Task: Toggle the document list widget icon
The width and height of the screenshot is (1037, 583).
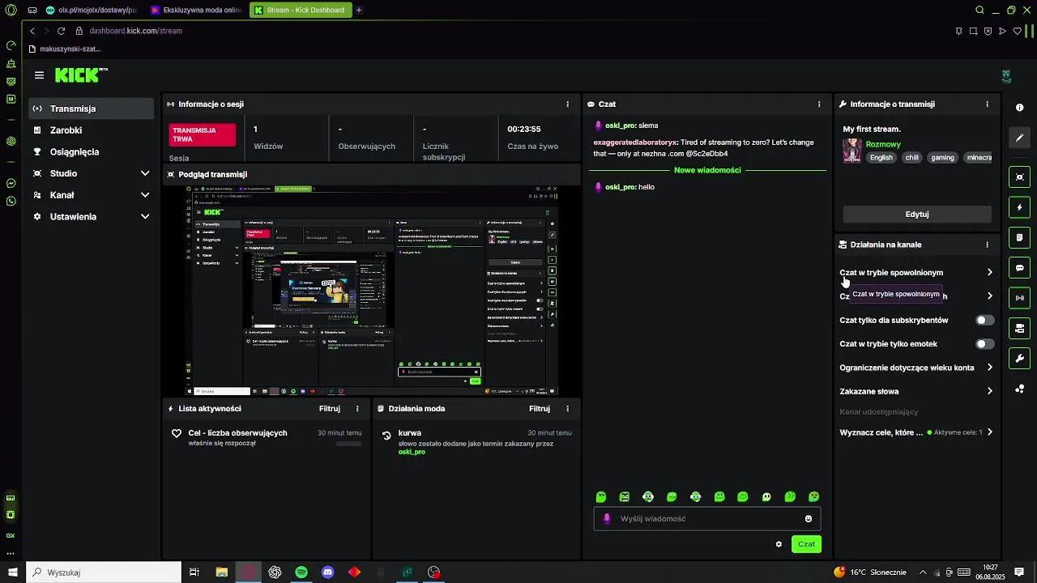Action: click(x=1019, y=238)
